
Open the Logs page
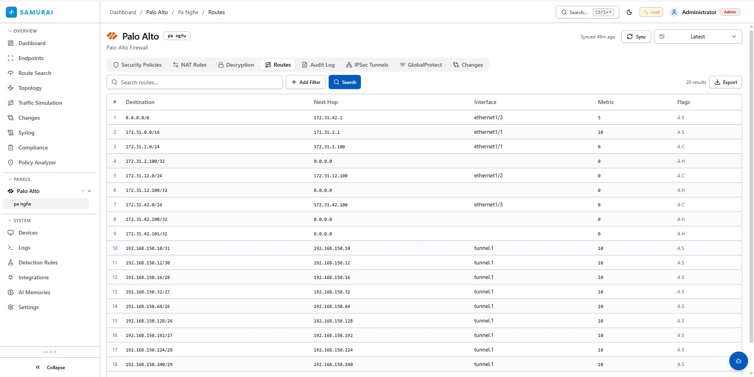coord(24,248)
